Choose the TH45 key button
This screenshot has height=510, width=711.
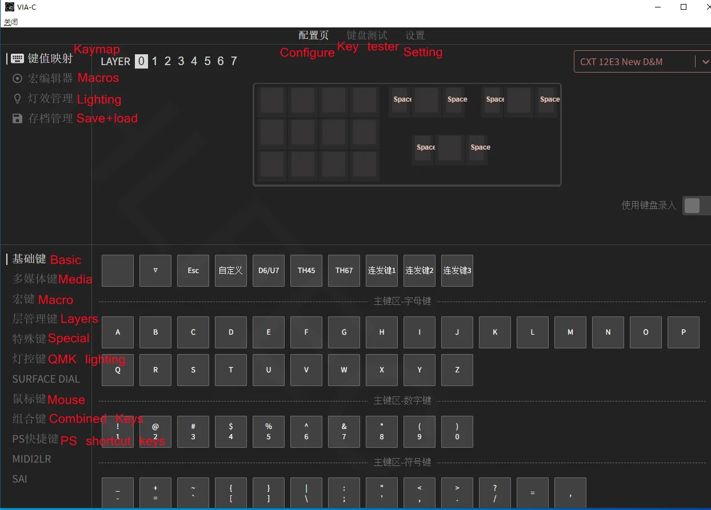(306, 271)
